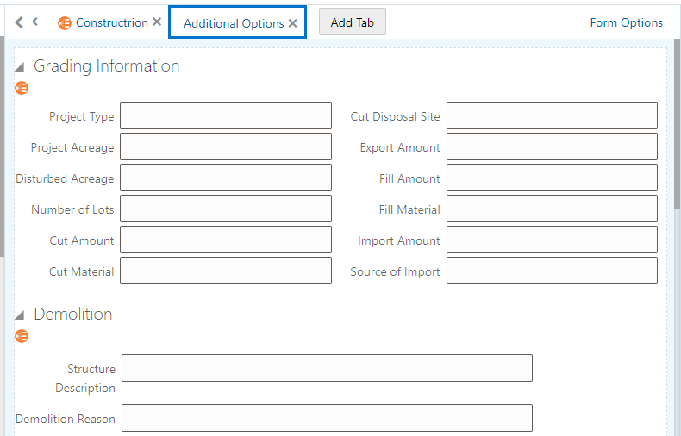Focus the Import Amount field
681x436 pixels.
point(552,240)
